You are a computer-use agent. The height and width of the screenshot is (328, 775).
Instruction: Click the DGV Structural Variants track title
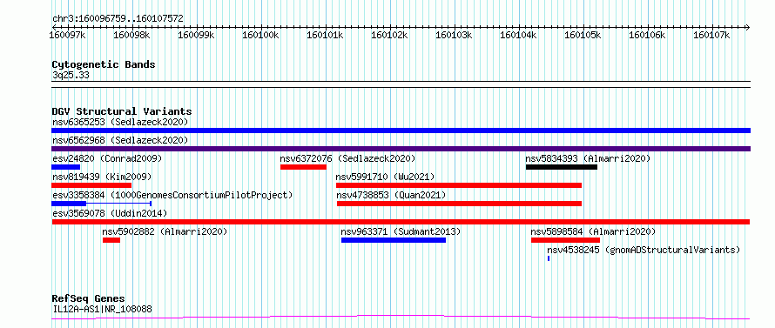pyautogui.click(x=122, y=111)
